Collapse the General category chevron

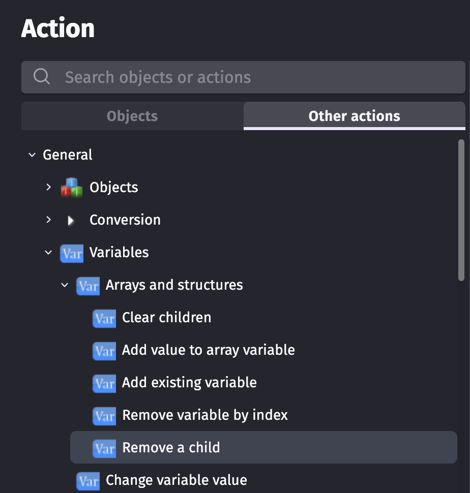click(x=32, y=155)
